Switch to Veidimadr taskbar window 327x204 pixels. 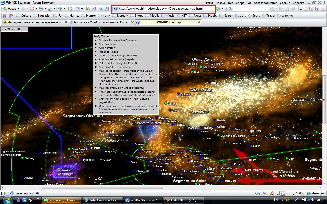[61, 200]
